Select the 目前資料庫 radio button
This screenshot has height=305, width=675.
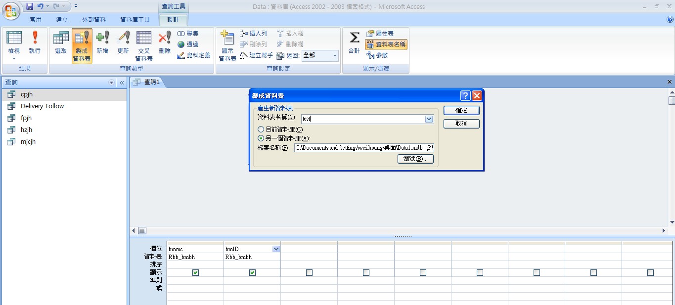(x=261, y=130)
